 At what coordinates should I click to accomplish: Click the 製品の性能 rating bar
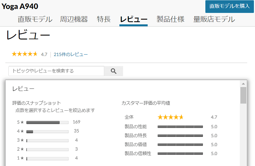pyautogui.click(x=180, y=127)
